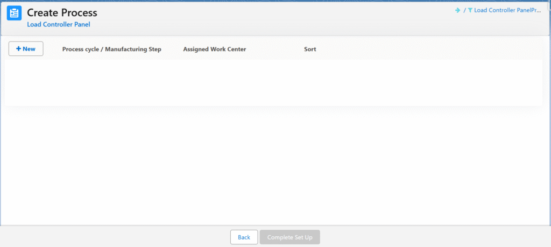The height and width of the screenshot is (247, 551).
Task: Click the Complete Set Up button
Action: tap(289, 237)
